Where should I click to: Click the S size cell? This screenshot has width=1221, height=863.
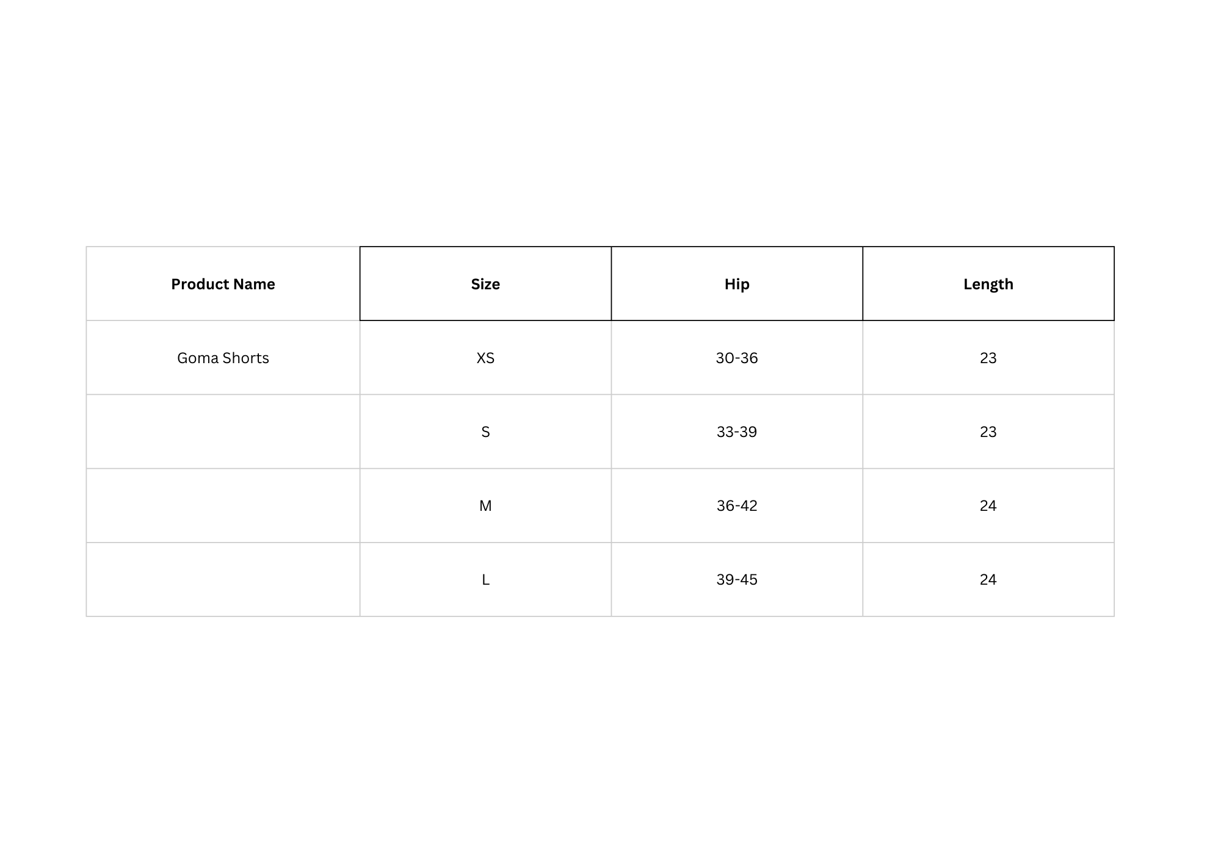tap(485, 431)
